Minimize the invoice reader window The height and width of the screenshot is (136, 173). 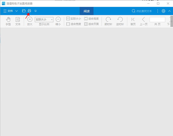click(x=148, y=3)
